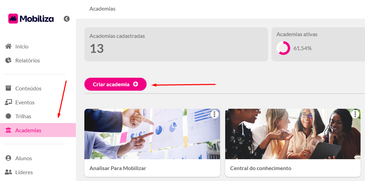This screenshot has height=181, width=365.
Task: Click the Mobiliza logo
Action: click(31, 19)
